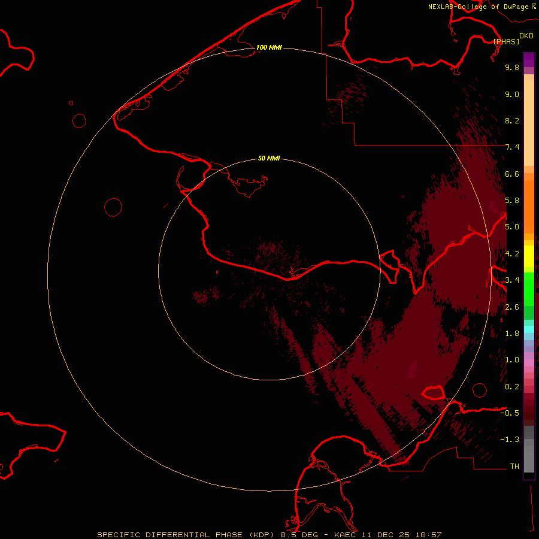
Task: Click the TH threshold label on the scale
Action: pyautogui.click(x=514, y=467)
